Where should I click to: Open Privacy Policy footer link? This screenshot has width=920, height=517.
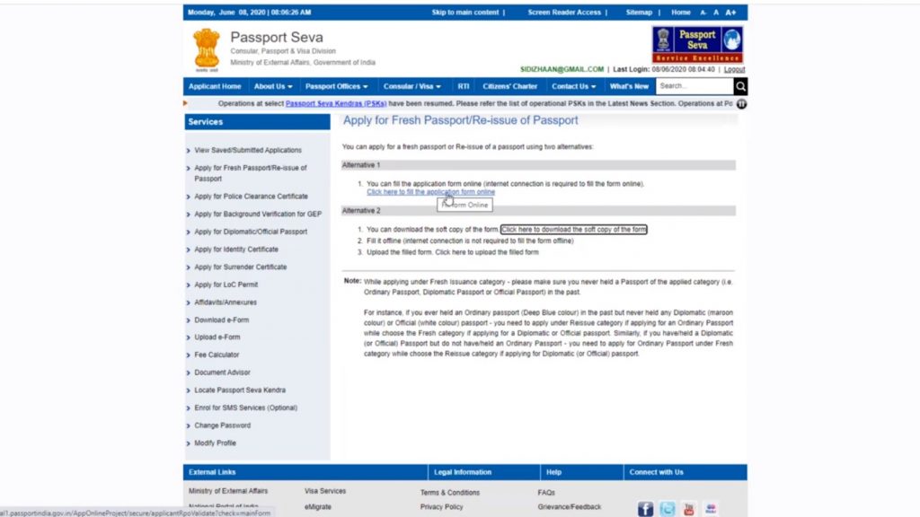click(x=442, y=507)
